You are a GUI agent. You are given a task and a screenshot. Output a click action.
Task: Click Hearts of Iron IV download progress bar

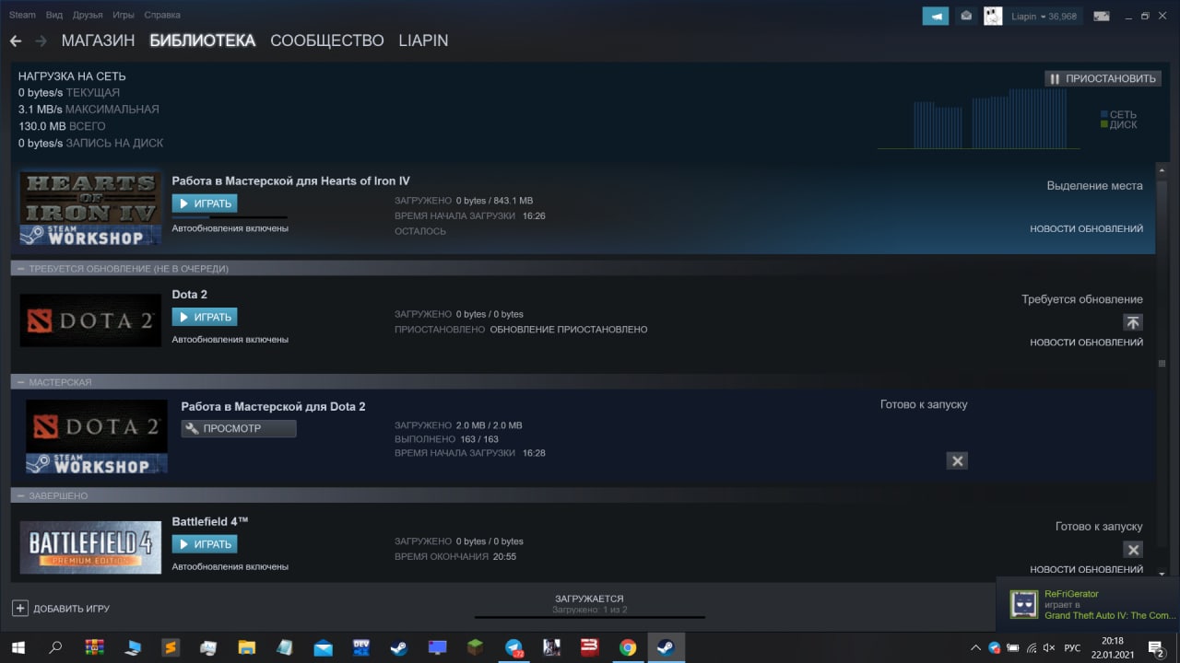[230, 217]
